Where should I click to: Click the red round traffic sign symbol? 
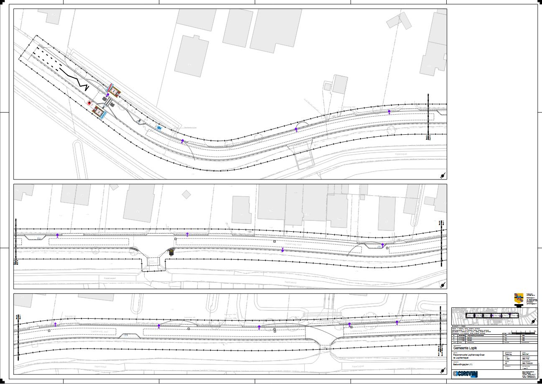pos(89,102)
